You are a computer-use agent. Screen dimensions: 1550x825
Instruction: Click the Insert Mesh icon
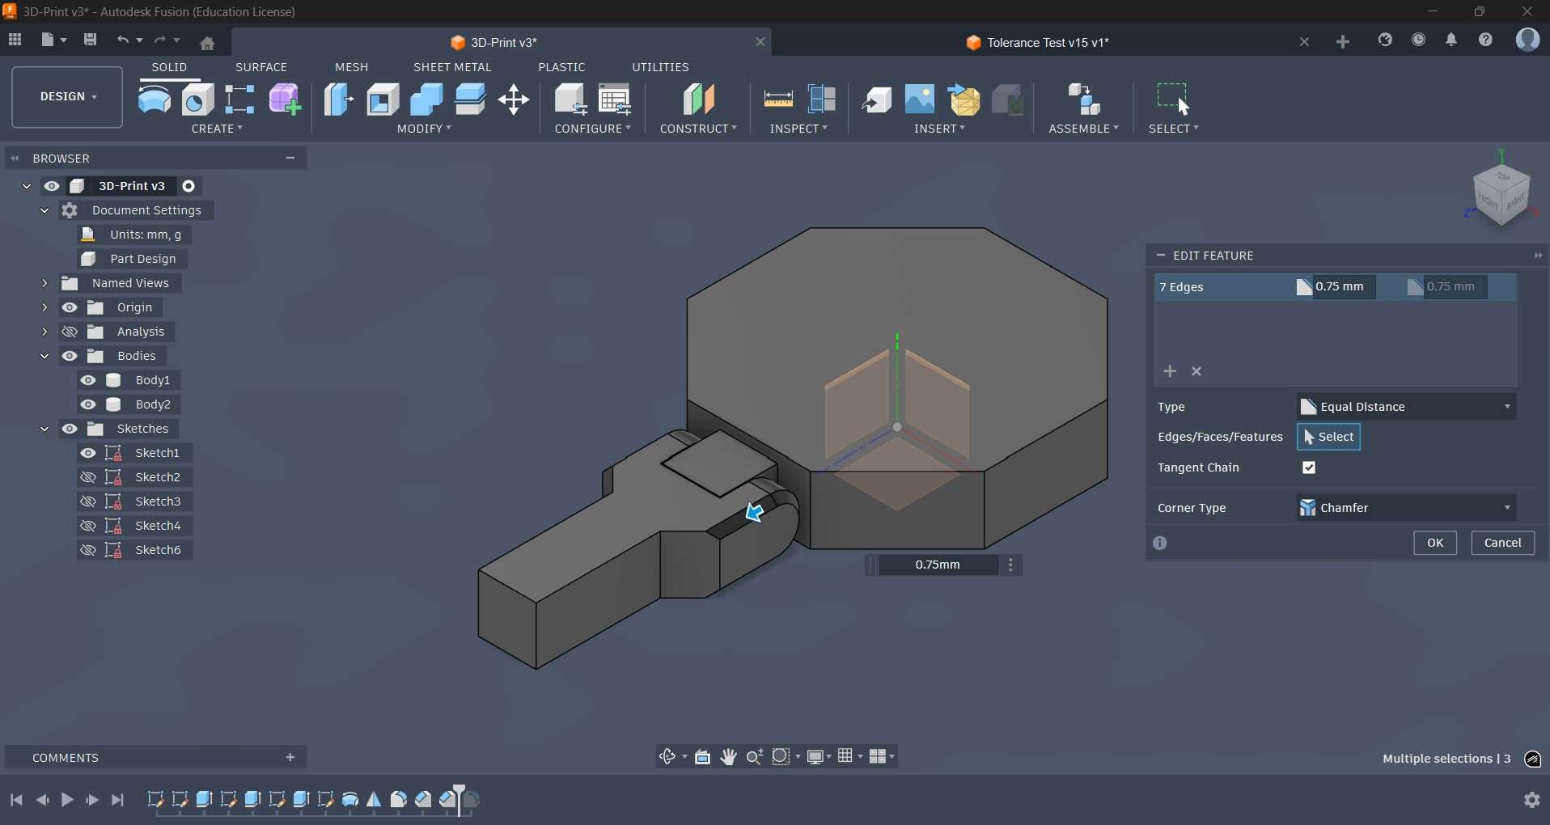click(x=964, y=99)
